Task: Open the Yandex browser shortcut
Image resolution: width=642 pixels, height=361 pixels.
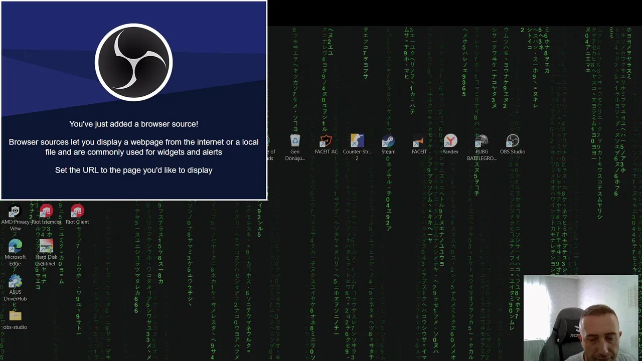Action: pos(450,144)
